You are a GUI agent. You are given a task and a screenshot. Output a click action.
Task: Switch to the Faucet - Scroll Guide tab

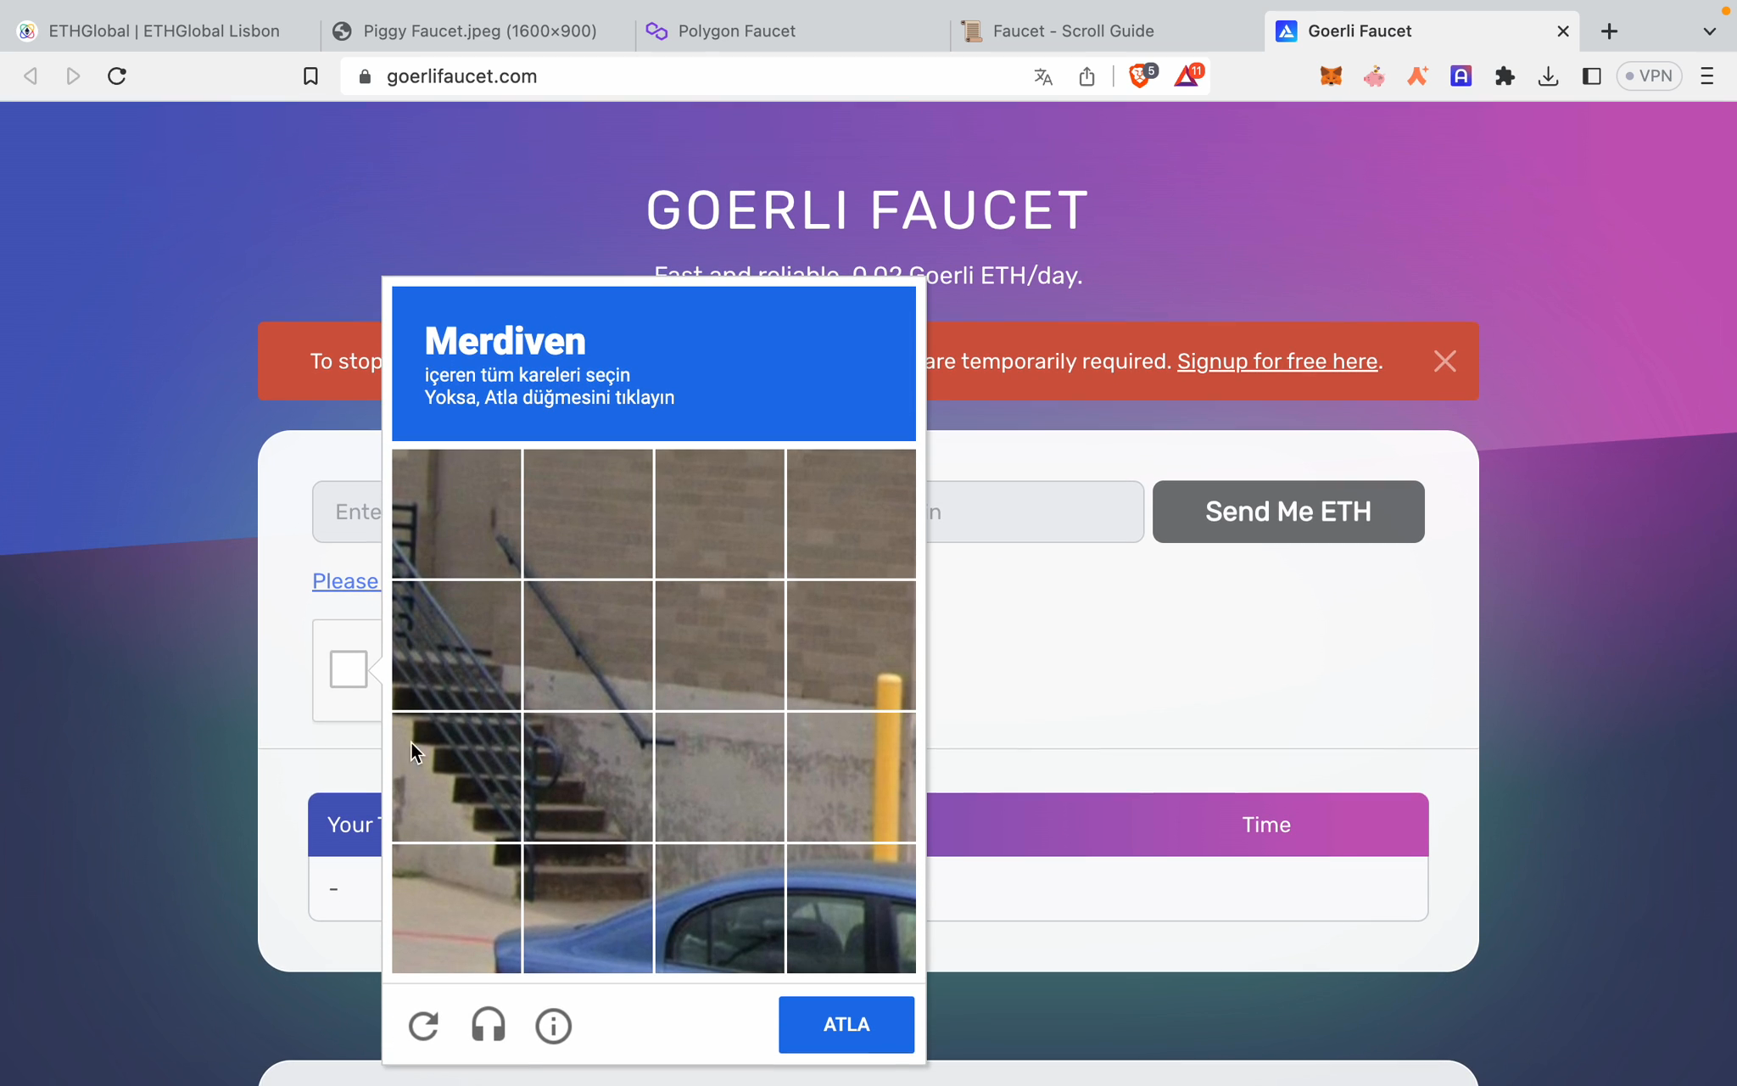[1108, 31]
